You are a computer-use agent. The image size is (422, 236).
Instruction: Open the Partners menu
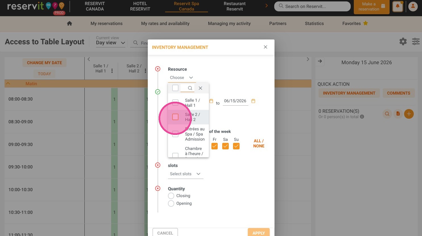278,24
